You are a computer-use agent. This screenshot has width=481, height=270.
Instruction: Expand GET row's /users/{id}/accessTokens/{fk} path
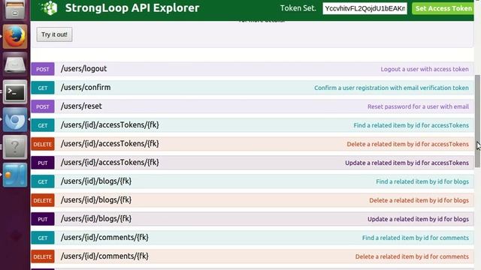110,125
